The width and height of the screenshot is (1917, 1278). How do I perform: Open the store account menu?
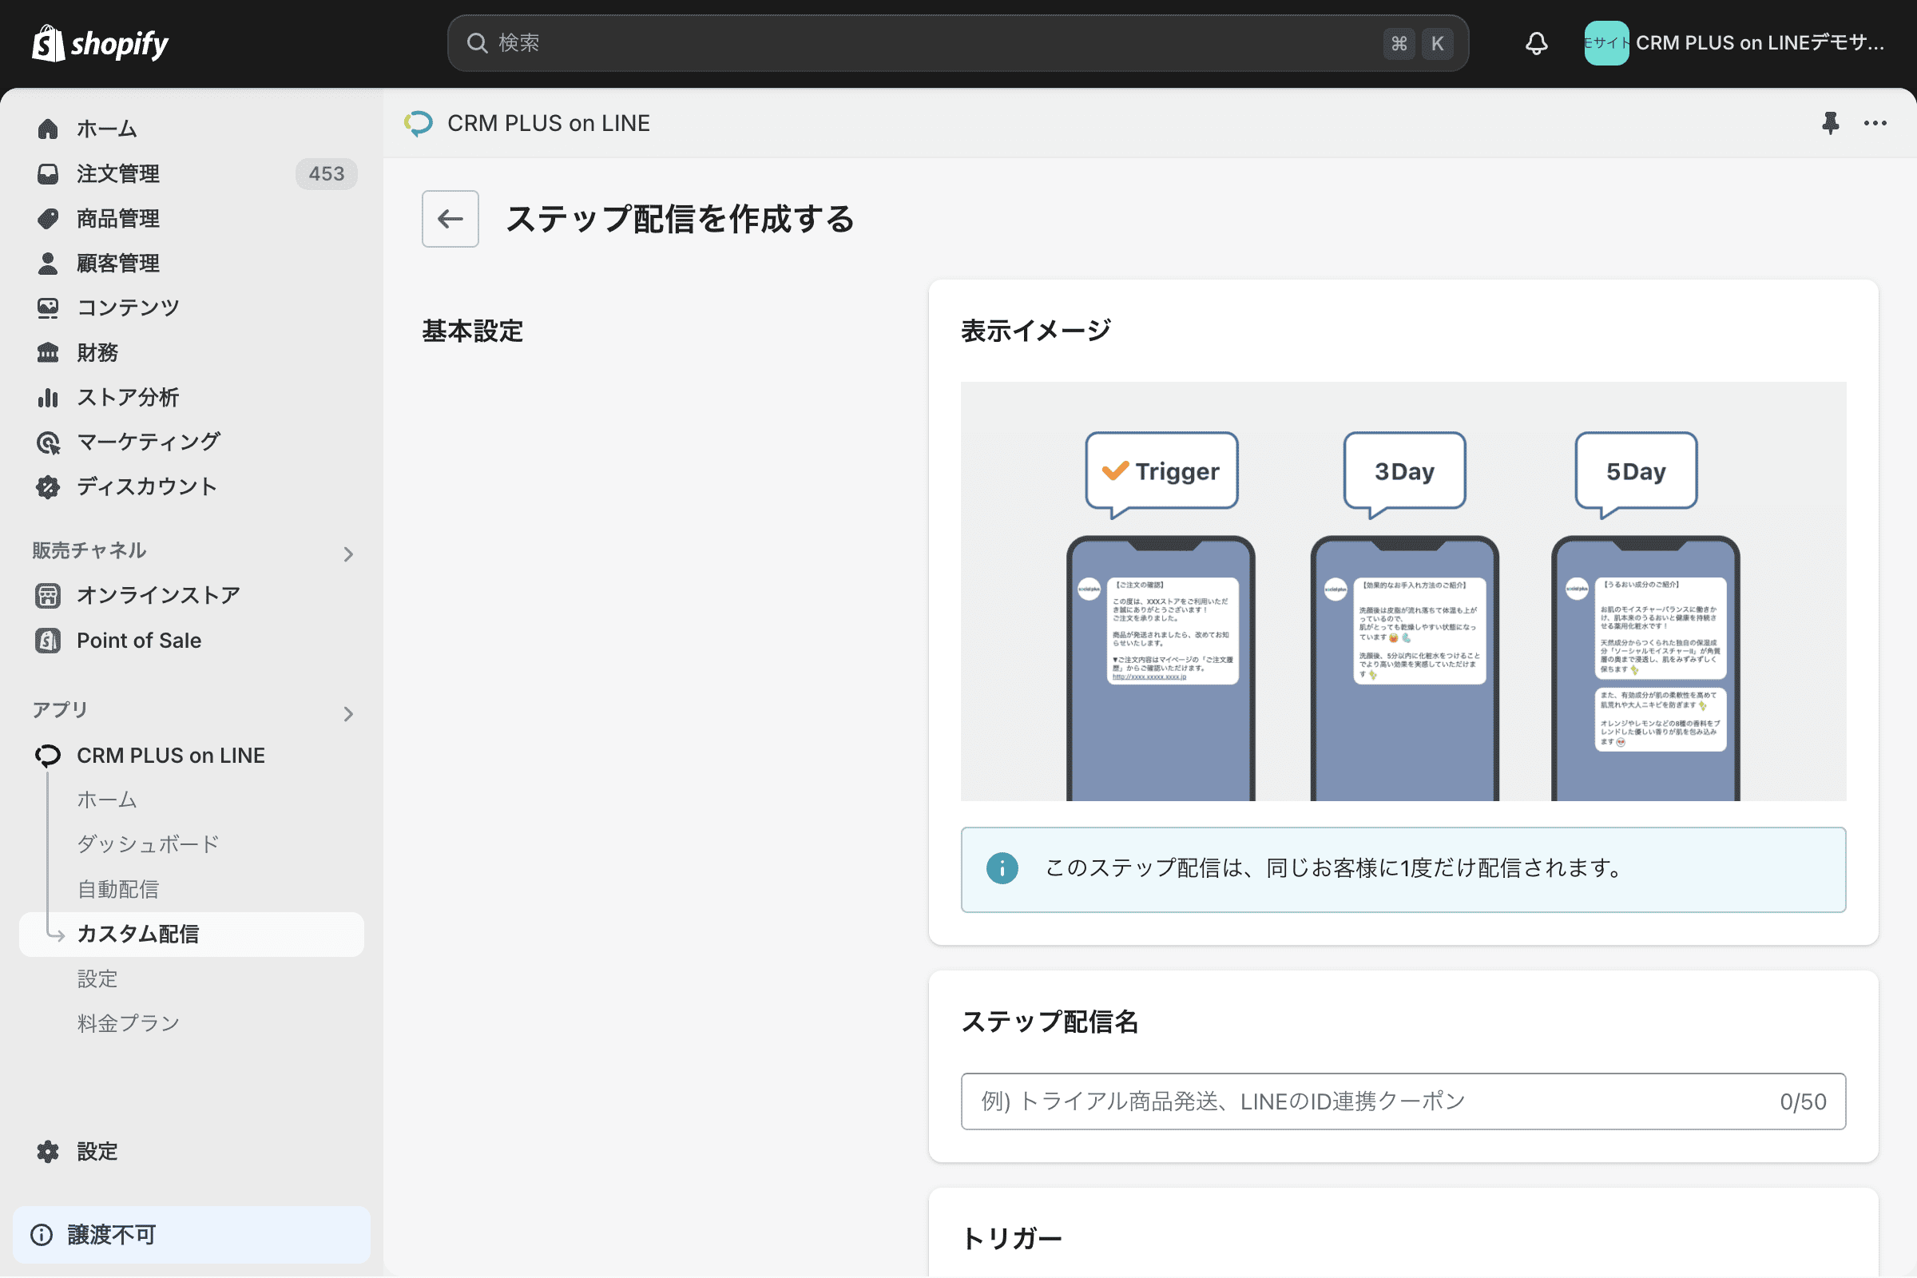pyautogui.click(x=1736, y=42)
